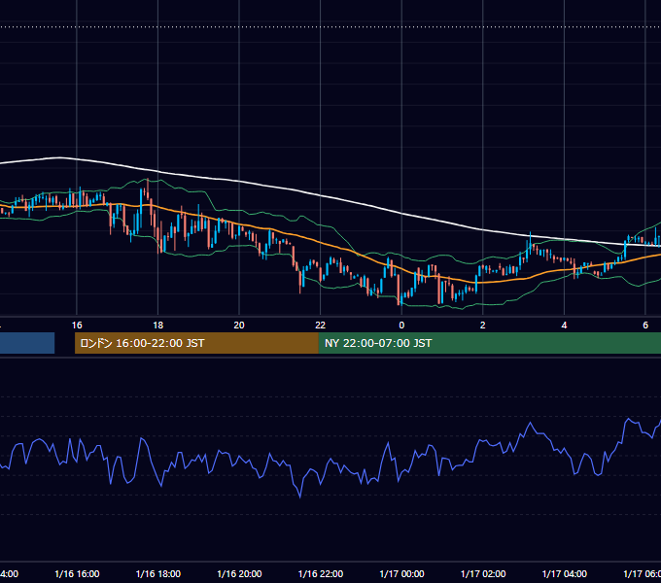
Task: Click the 1/16 16:00 time label
Action: coord(77,573)
